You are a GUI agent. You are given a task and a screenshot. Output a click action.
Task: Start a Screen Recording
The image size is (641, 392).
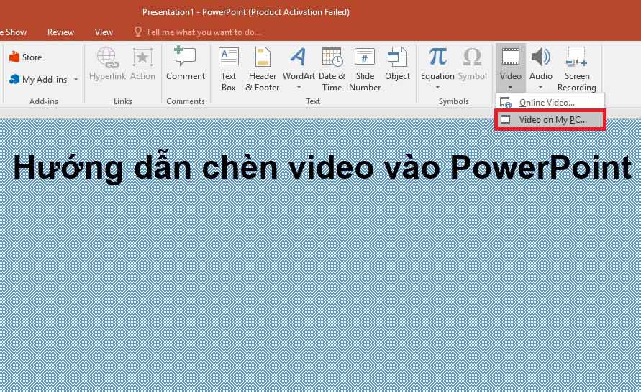tap(577, 70)
